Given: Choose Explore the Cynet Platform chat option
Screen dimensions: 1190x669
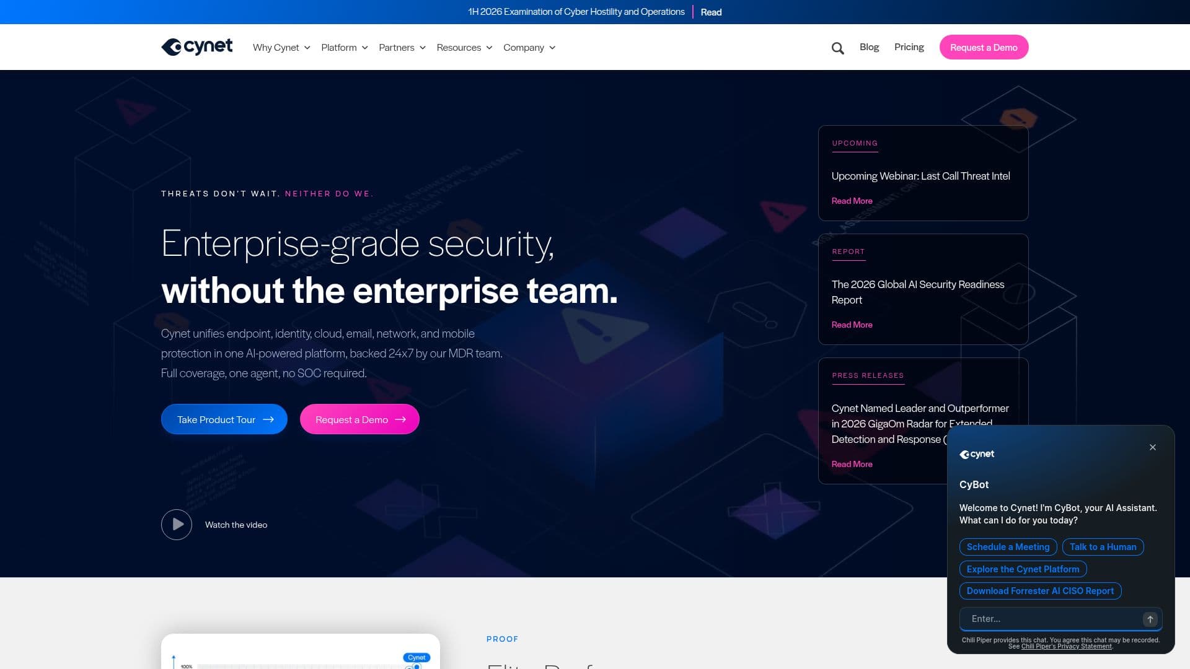Looking at the screenshot, I should (1023, 569).
